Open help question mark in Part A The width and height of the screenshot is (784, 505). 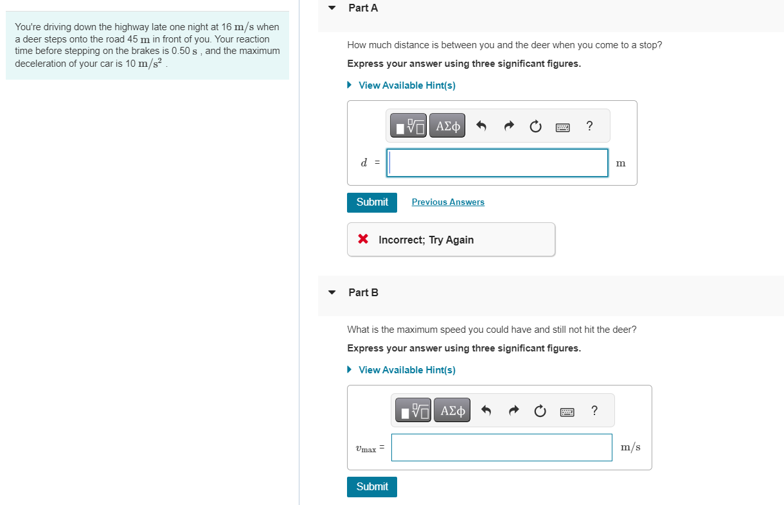589,126
